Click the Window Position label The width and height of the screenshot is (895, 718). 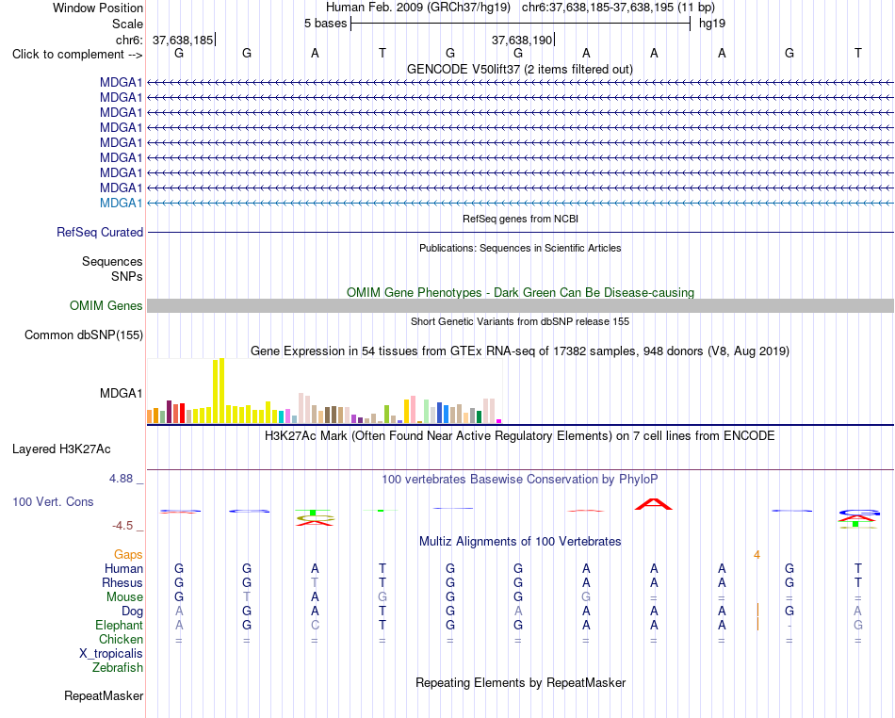point(98,8)
